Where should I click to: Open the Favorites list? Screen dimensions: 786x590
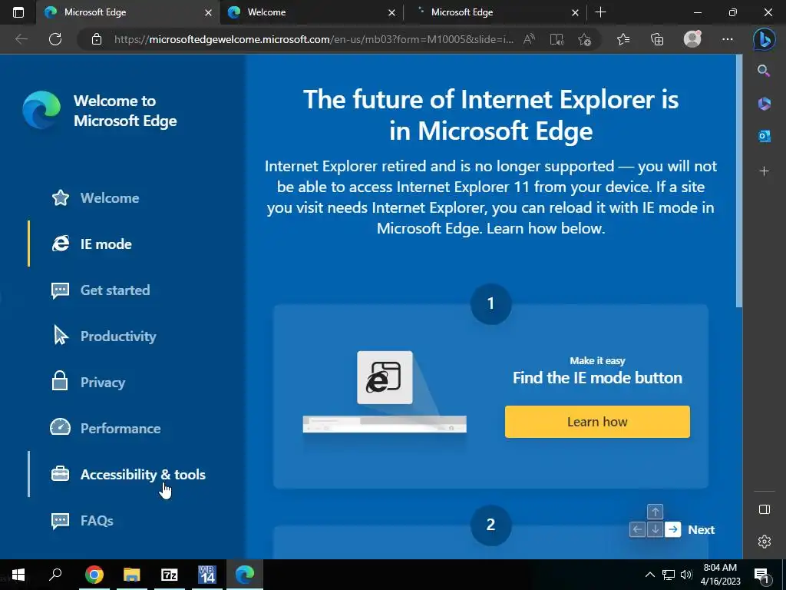tap(623, 39)
